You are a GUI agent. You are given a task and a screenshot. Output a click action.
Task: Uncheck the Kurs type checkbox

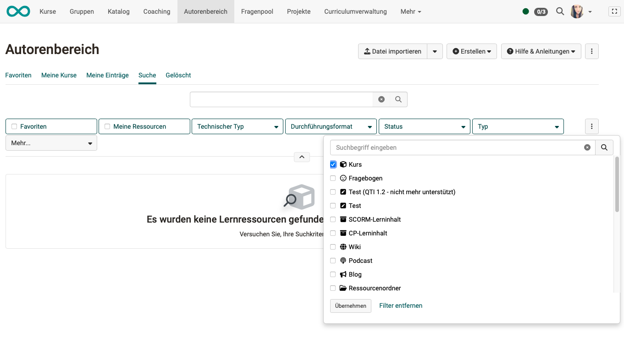(333, 164)
